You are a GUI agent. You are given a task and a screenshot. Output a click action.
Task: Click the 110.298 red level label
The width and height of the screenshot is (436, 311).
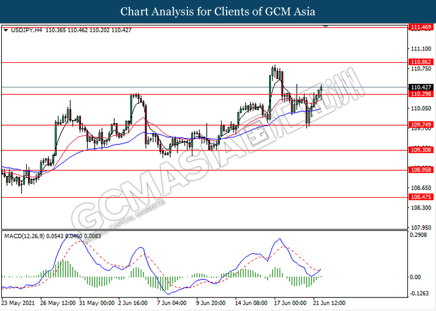coord(421,94)
